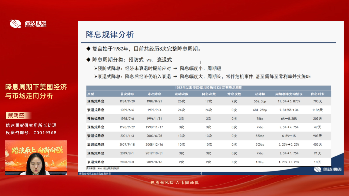Click the cell 2019/8/1
This screenshot has height=196, width=349.
click(x=127, y=153)
